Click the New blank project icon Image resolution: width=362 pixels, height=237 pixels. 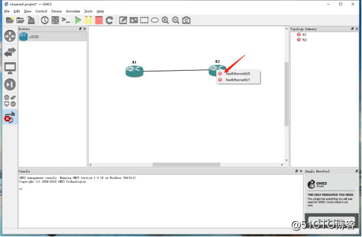point(10,20)
